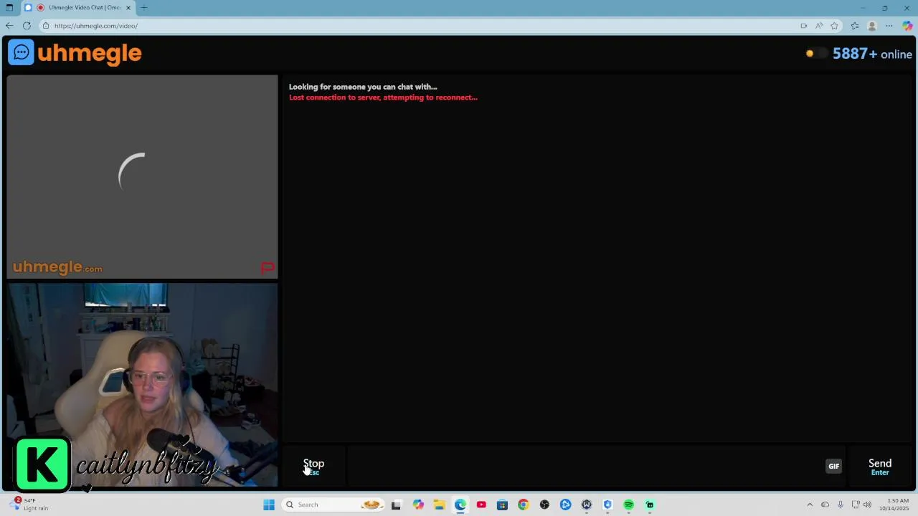Open the Windows Start menu
This screenshot has width=918, height=516.
point(269,505)
